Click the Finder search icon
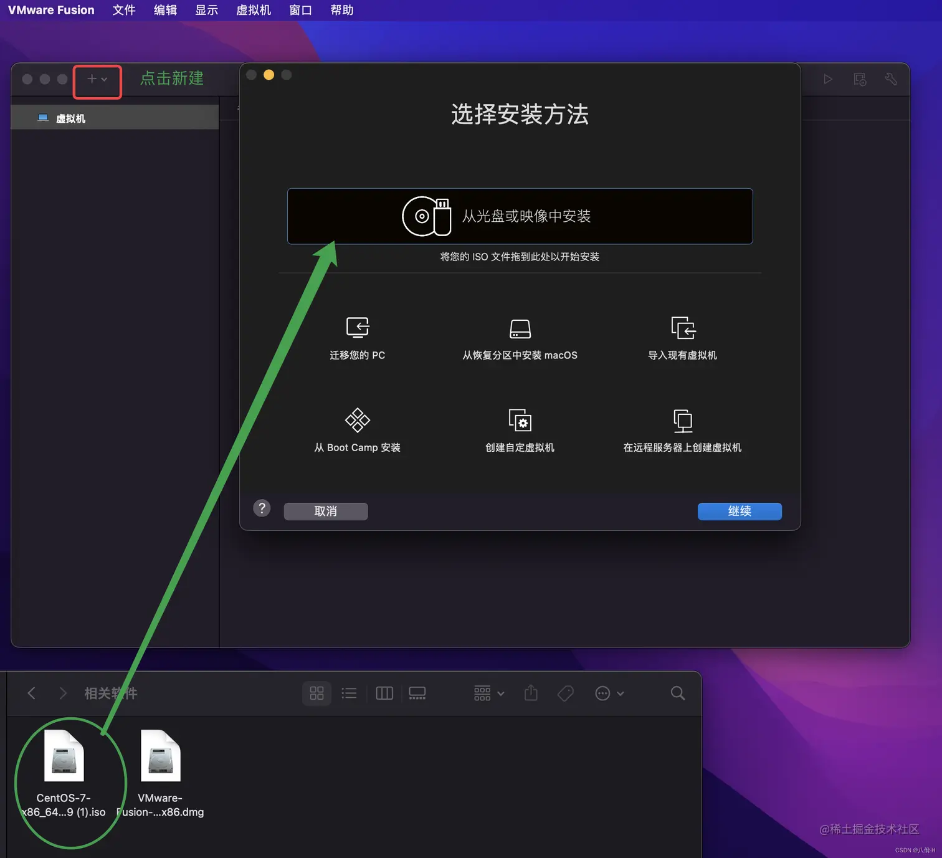 pyautogui.click(x=678, y=693)
